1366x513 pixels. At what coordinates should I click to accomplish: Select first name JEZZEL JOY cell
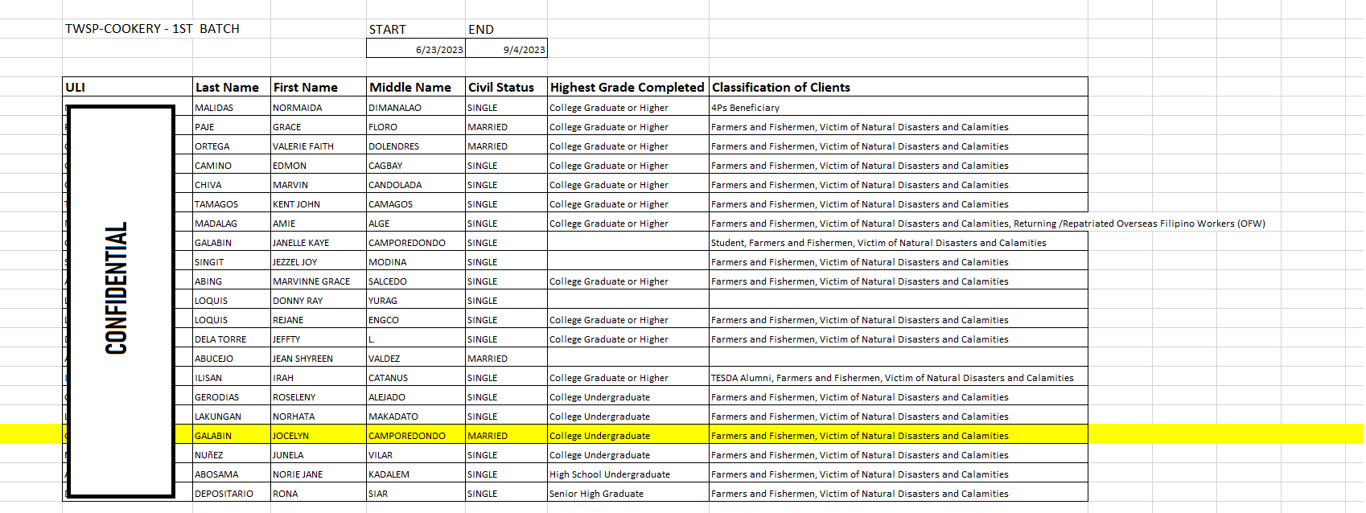click(x=319, y=261)
